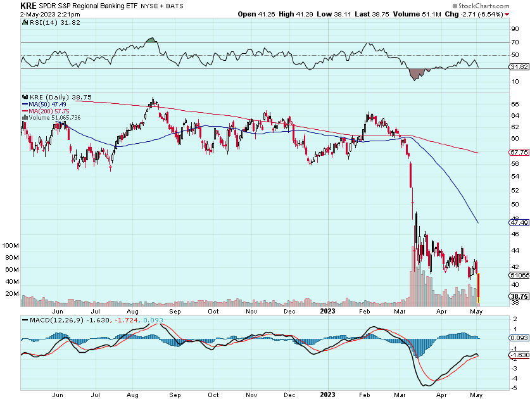This screenshot has height=399, width=530.
Task: Click the 10 level on the RSI axis
Action: point(515,82)
